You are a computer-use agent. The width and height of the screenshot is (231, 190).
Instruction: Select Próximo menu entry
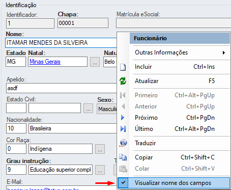click(x=174, y=118)
